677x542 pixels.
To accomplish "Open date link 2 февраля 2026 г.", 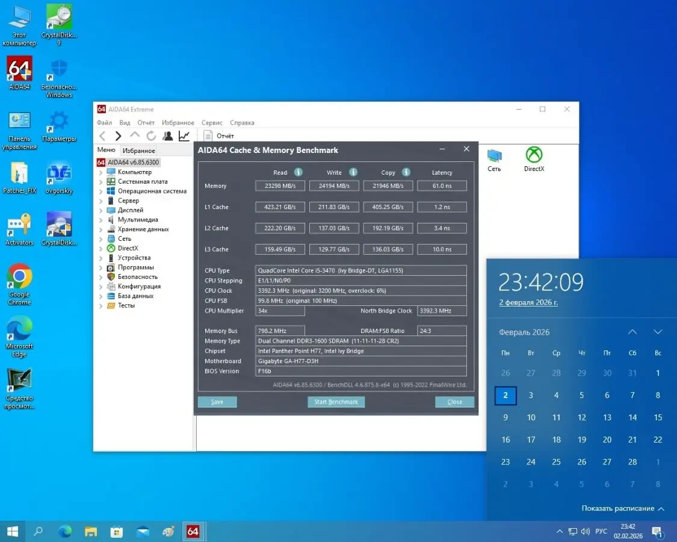I will coord(528,302).
